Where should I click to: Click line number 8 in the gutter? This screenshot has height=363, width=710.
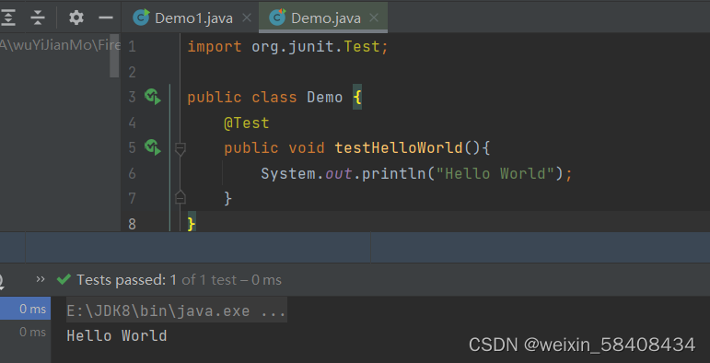point(132,224)
